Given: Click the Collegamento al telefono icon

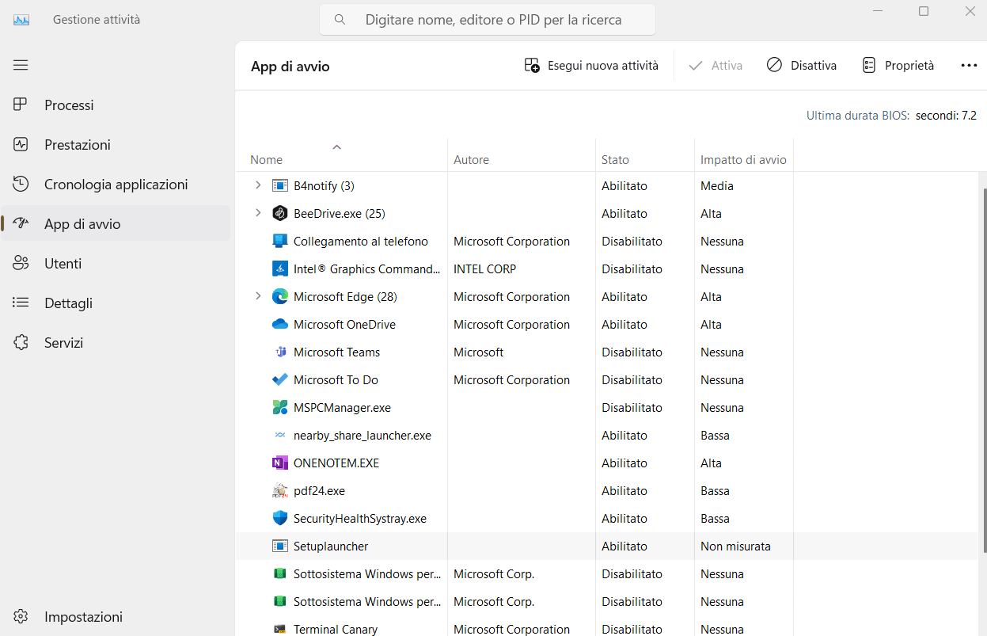Looking at the screenshot, I should click(x=280, y=242).
